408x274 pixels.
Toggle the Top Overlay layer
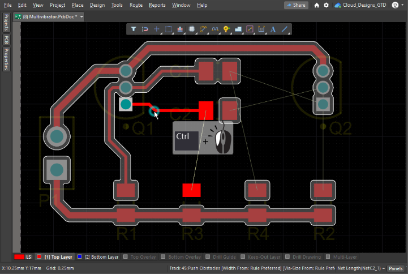tap(141, 256)
